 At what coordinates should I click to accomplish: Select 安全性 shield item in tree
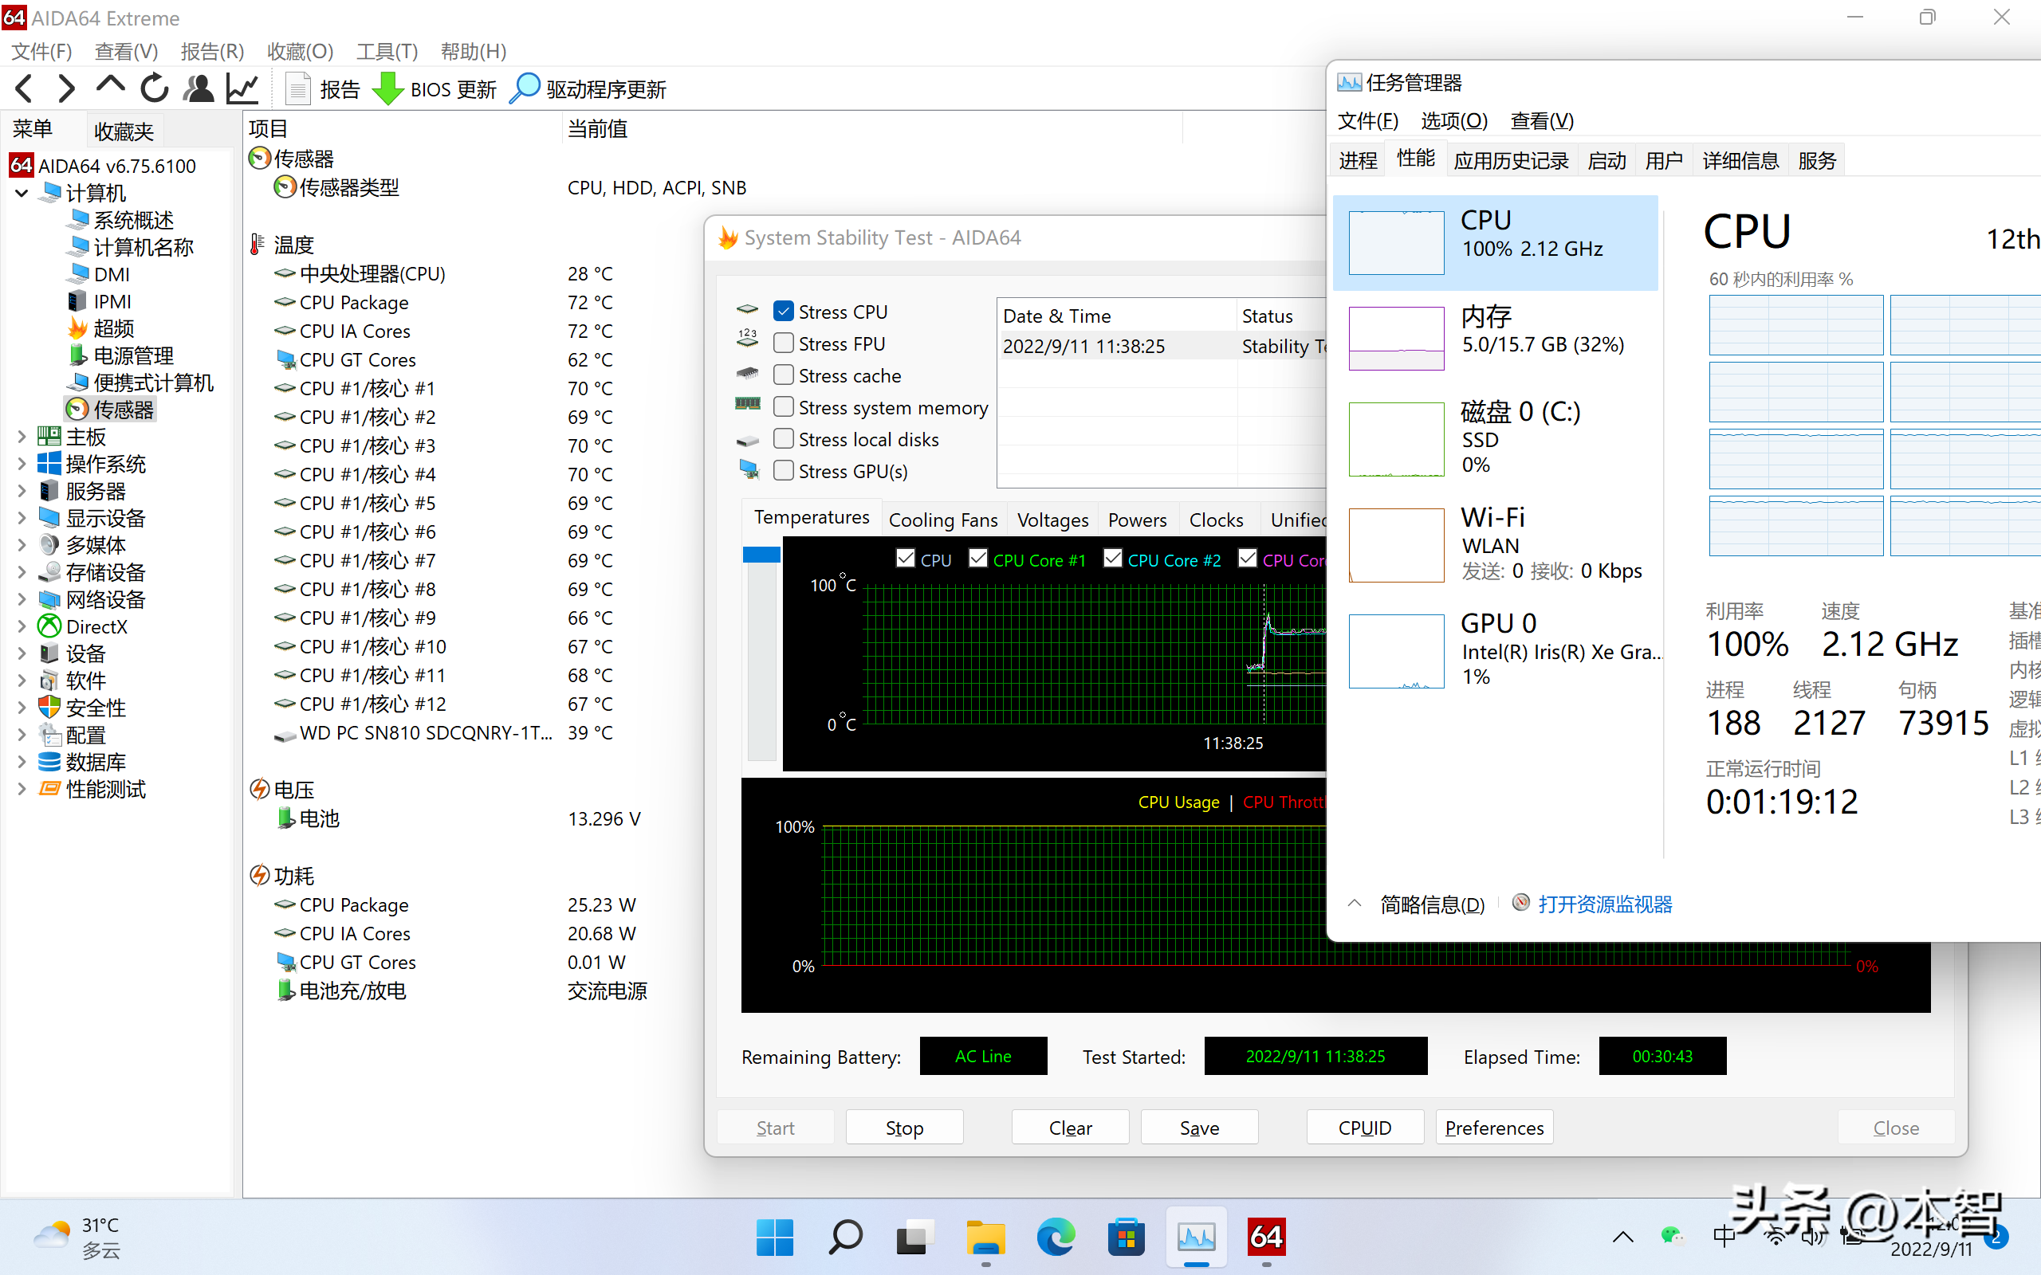coord(83,708)
